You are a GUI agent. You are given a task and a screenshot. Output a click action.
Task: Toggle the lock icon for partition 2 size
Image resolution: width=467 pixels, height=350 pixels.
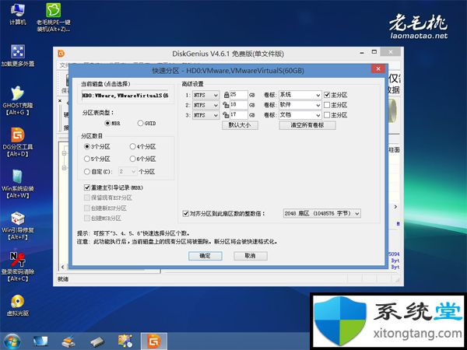coord(226,105)
